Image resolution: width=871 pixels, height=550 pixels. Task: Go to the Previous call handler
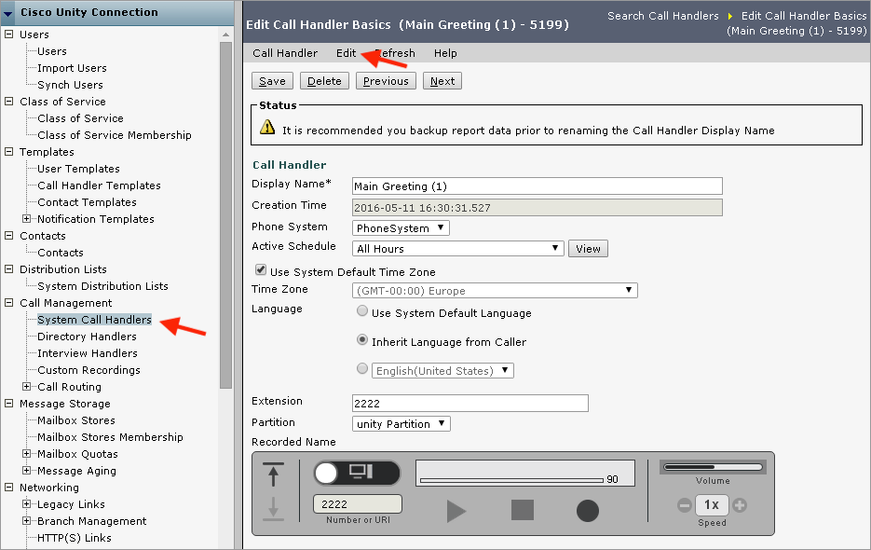386,81
